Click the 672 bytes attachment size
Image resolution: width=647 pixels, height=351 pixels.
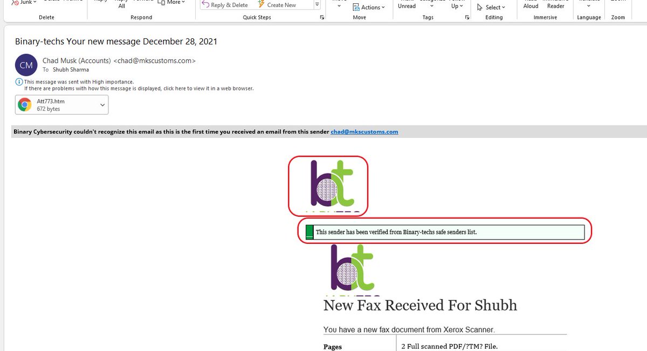coord(49,109)
